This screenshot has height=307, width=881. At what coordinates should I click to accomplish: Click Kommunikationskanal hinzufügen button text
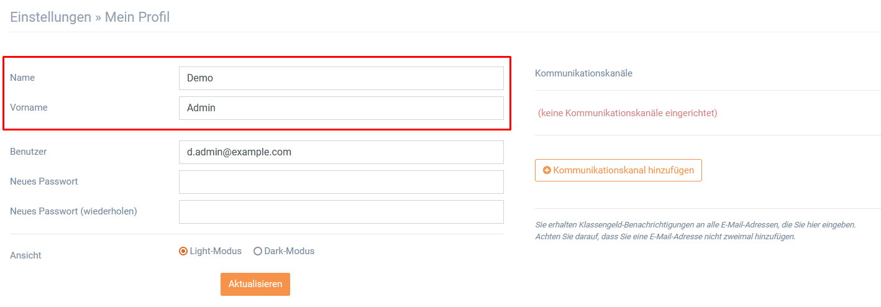coord(624,170)
